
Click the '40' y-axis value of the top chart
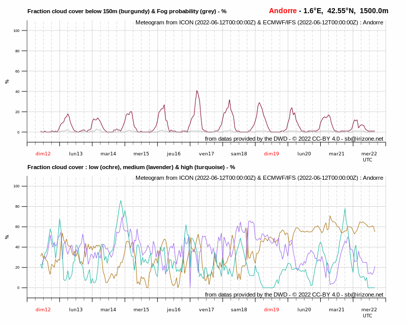coord(17,91)
